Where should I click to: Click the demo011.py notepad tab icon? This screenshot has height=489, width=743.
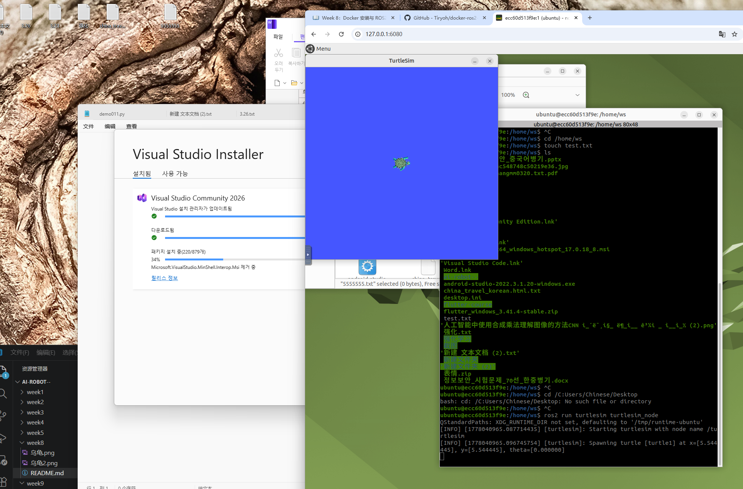(87, 114)
